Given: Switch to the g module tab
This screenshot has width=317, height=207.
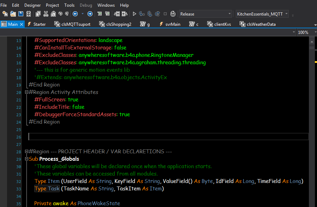Looking at the screenshot, I should (x=145, y=24).
